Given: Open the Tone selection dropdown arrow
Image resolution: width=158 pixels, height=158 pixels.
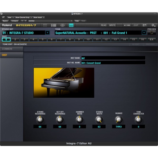Looking at the screenshot, I should 144,33.
